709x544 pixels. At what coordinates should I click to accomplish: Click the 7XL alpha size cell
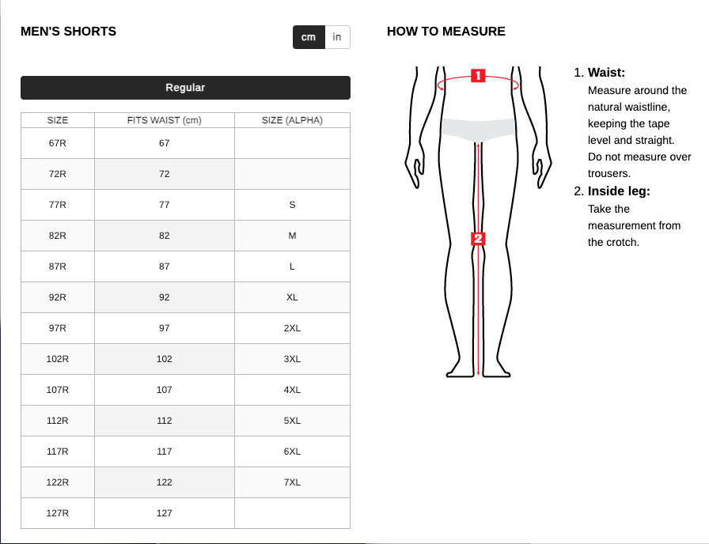pos(292,482)
